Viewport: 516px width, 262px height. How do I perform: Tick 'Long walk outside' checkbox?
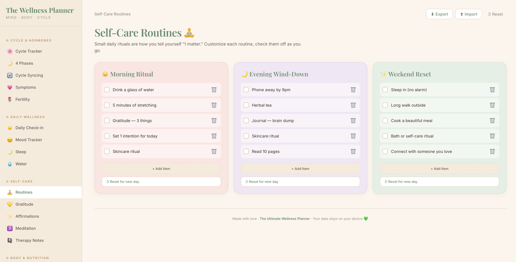pos(385,105)
